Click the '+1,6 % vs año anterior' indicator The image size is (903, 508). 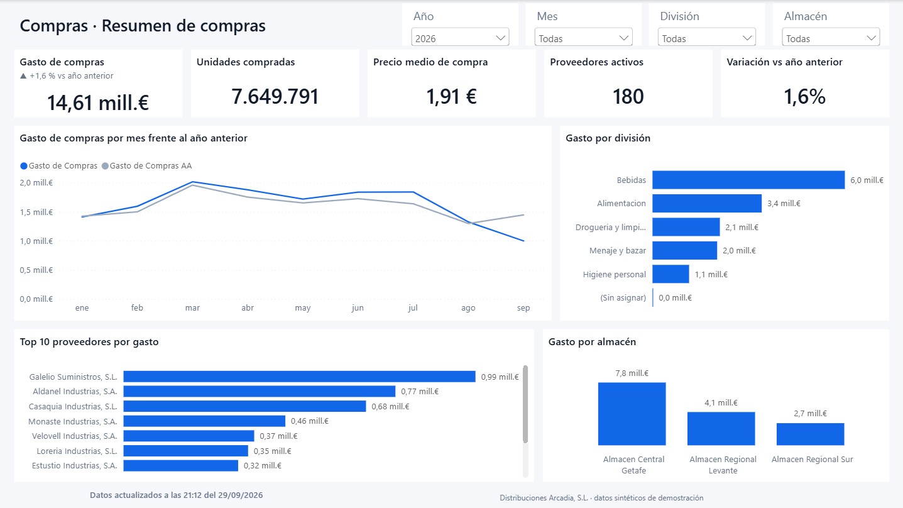pos(67,76)
